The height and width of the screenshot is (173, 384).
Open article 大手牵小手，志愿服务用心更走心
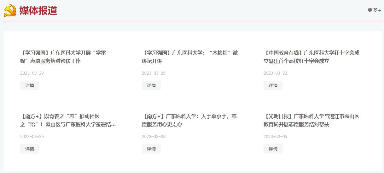point(189,120)
